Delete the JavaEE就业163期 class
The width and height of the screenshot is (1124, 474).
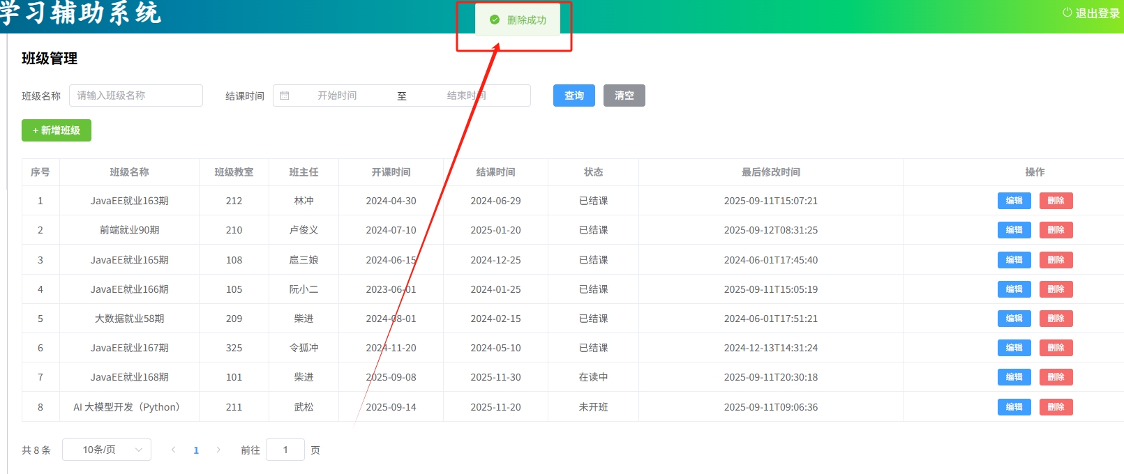click(x=1056, y=201)
